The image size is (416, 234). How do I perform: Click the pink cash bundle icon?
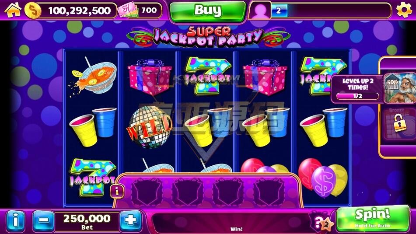click(128, 10)
